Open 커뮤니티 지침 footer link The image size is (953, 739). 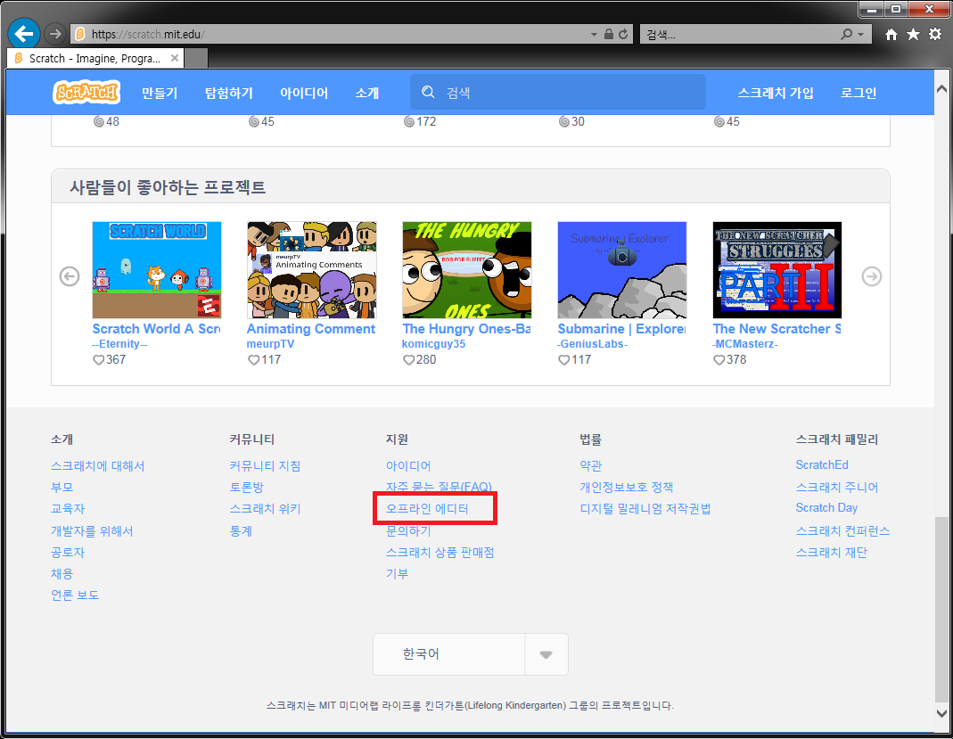tap(265, 466)
